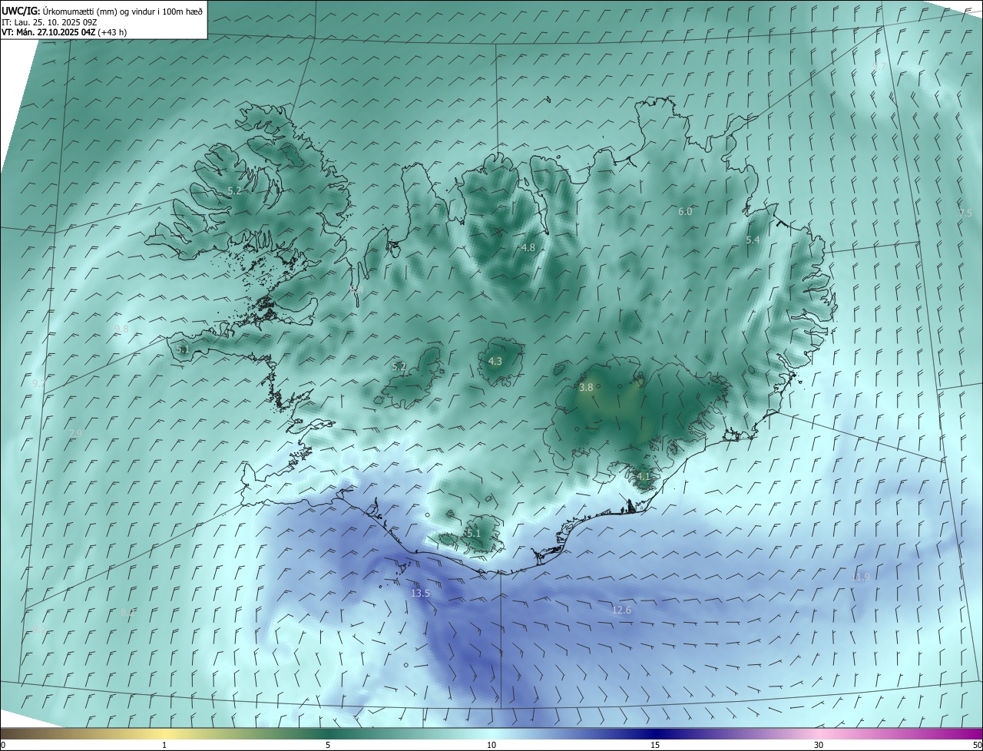983x751 pixels.
Task: Click the 4.3 value on the central glacier
Action: pyautogui.click(x=495, y=361)
